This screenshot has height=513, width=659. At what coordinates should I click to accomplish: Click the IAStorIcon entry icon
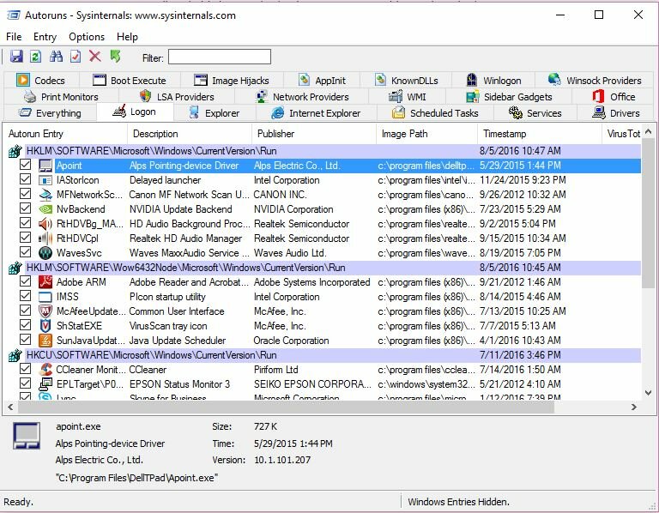pyautogui.click(x=45, y=180)
